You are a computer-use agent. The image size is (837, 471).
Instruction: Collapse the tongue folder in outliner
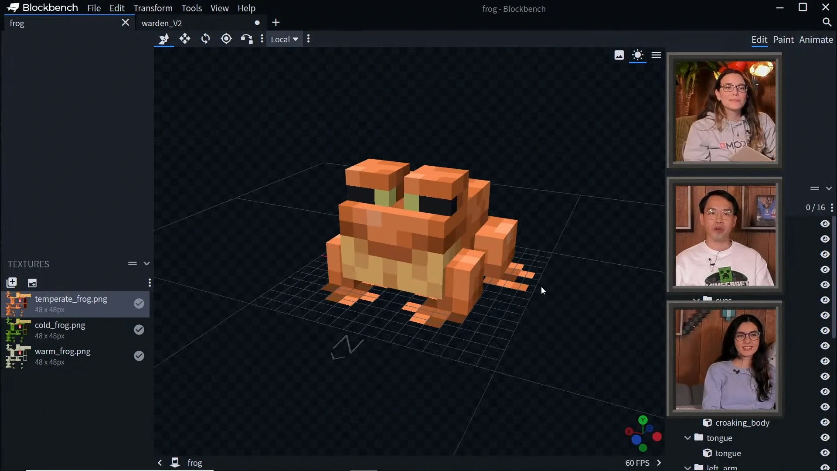[x=687, y=438]
